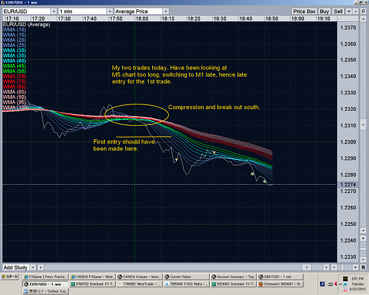Click the 'First entry should have been made here' note

(x=124, y=145)
